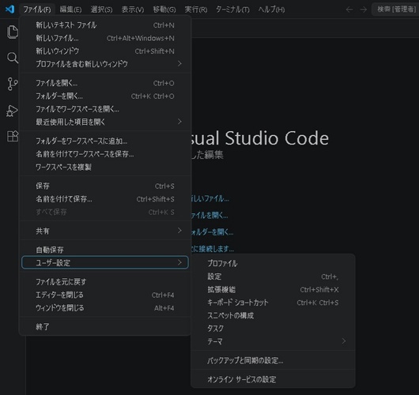Open the 実行(R) menu

point(196,9)
